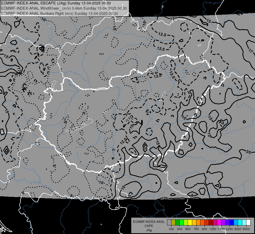Image resolution: width=255 pixels, height=234 pixels.
Task: Select the bright green legend swatch
Action: (182, 222)
